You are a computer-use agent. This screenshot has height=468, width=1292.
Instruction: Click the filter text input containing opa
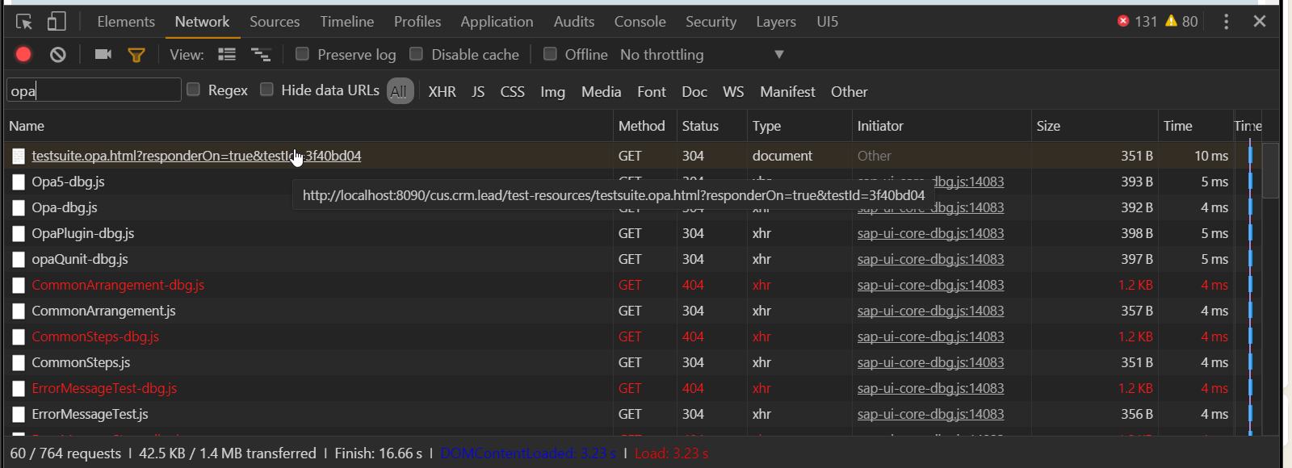point(94,90)
